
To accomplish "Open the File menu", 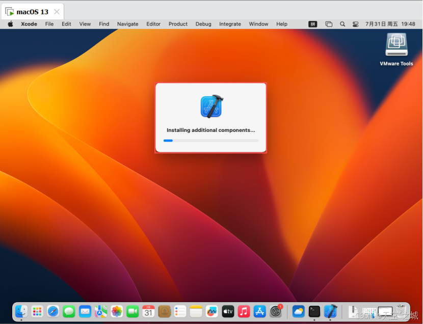I will [49, 24].
